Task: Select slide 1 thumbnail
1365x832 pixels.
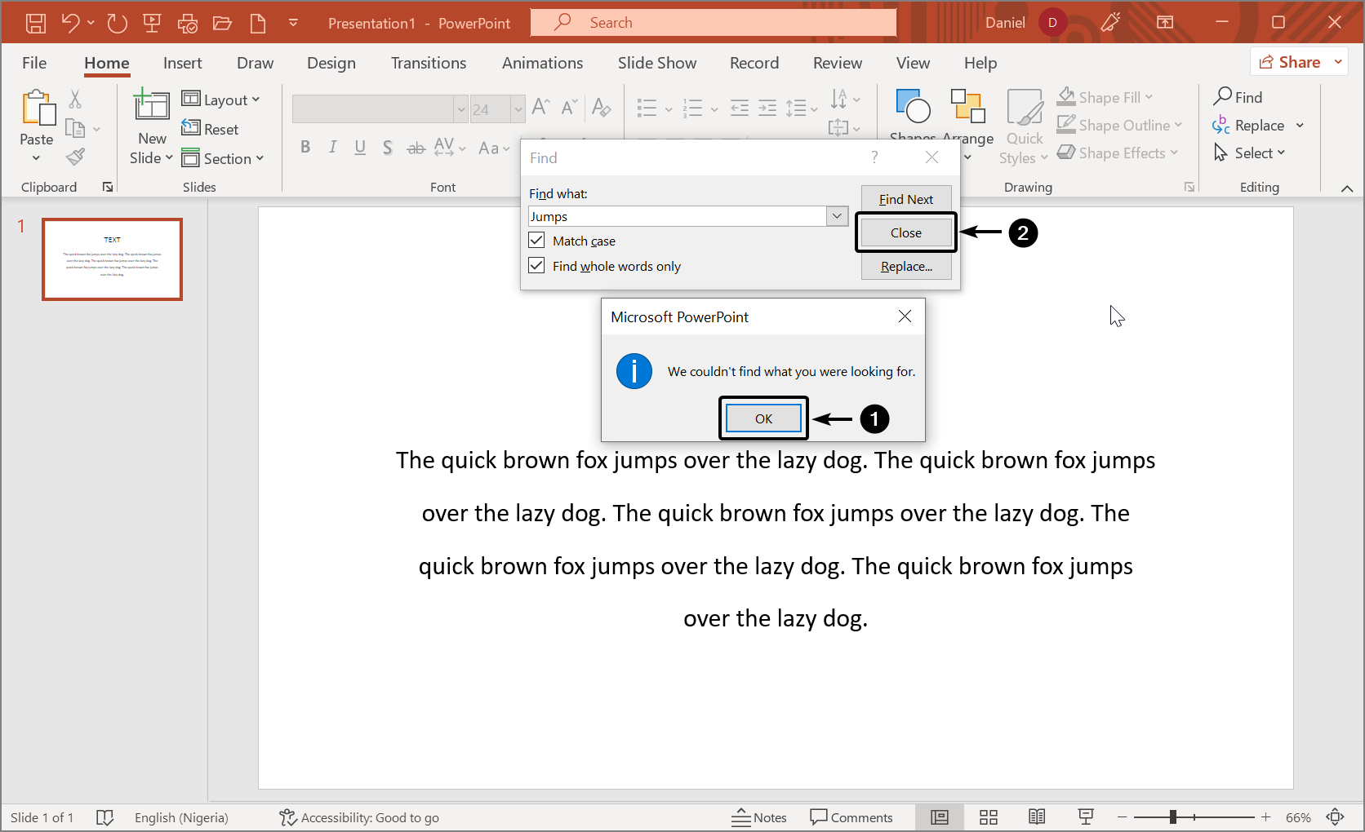Action: (112, 259)
